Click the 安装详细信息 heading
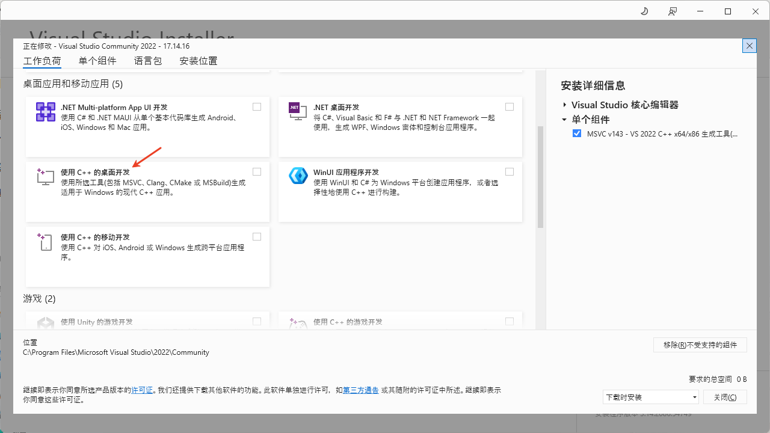The height and width of the screenshot is (433, 770). coord(593,85)
